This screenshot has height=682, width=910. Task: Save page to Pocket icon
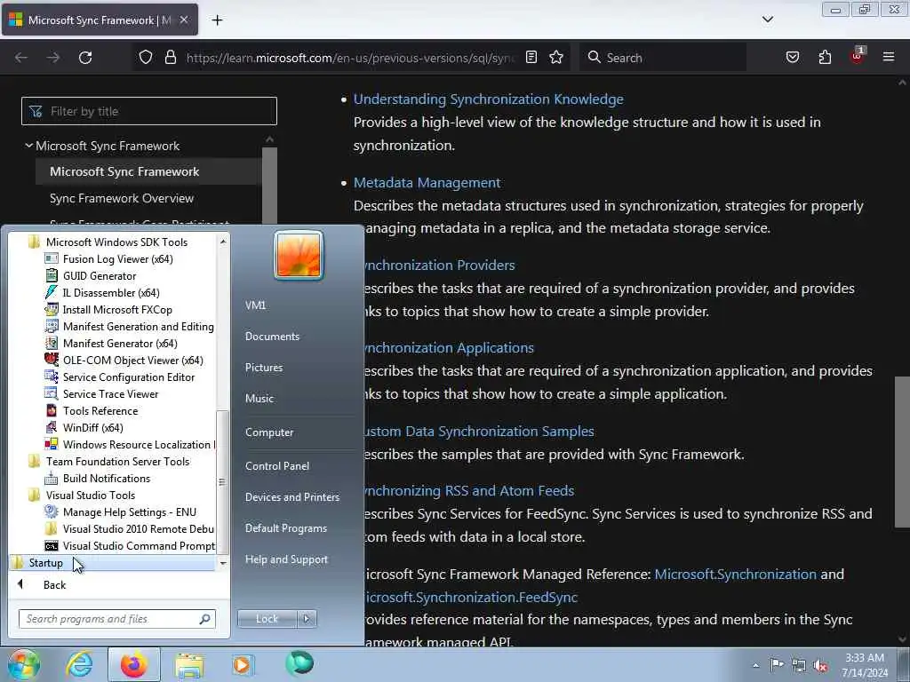pos(792,58)
